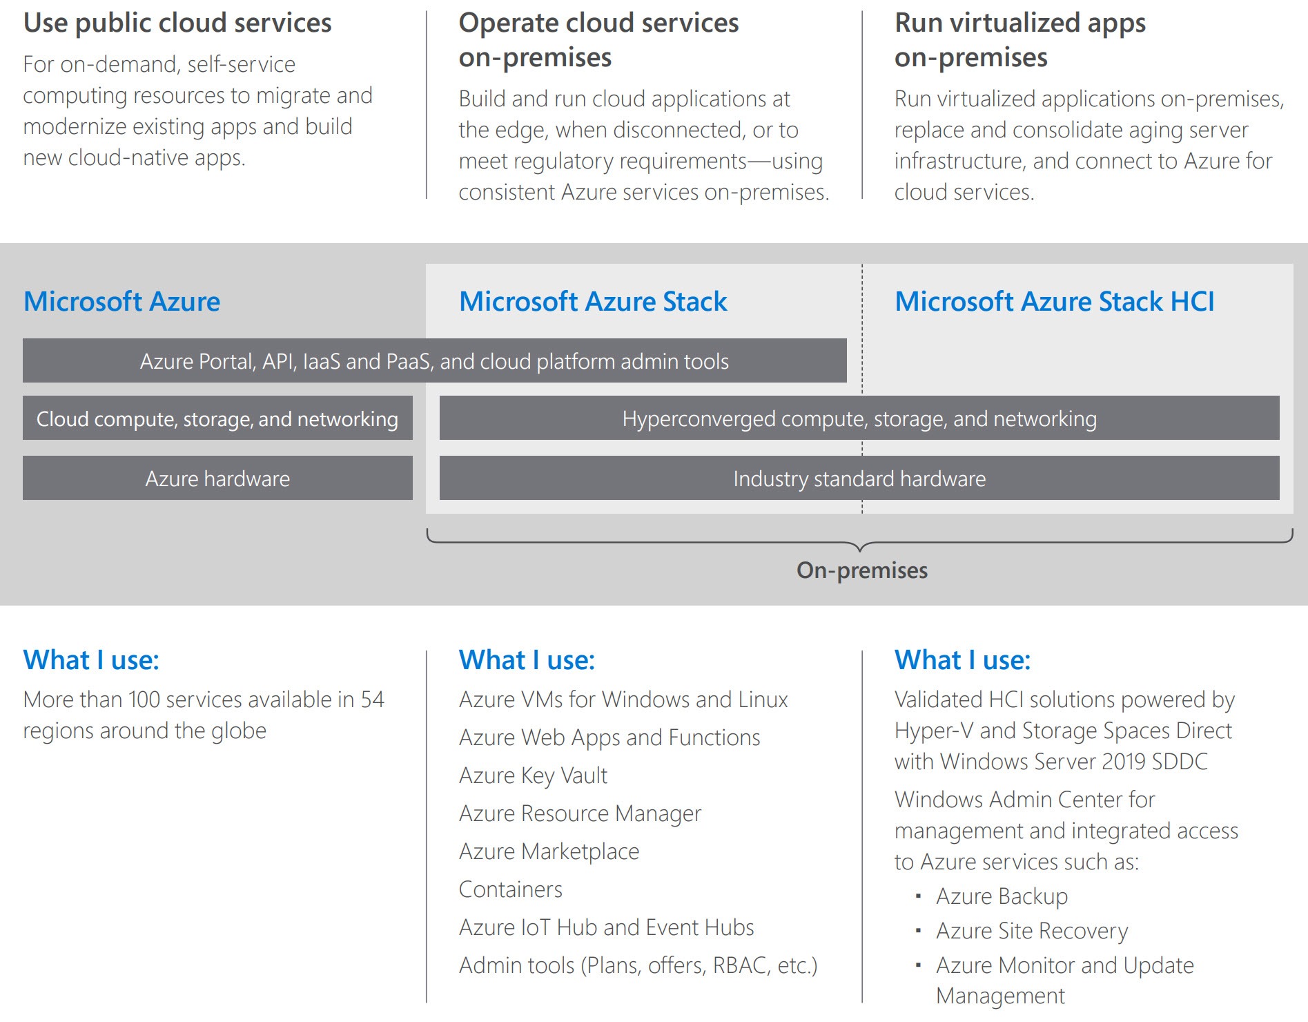Click 'Windows Admin Center for' paragraph
The image size is (1308, 1022).
tap(1066, 831)
